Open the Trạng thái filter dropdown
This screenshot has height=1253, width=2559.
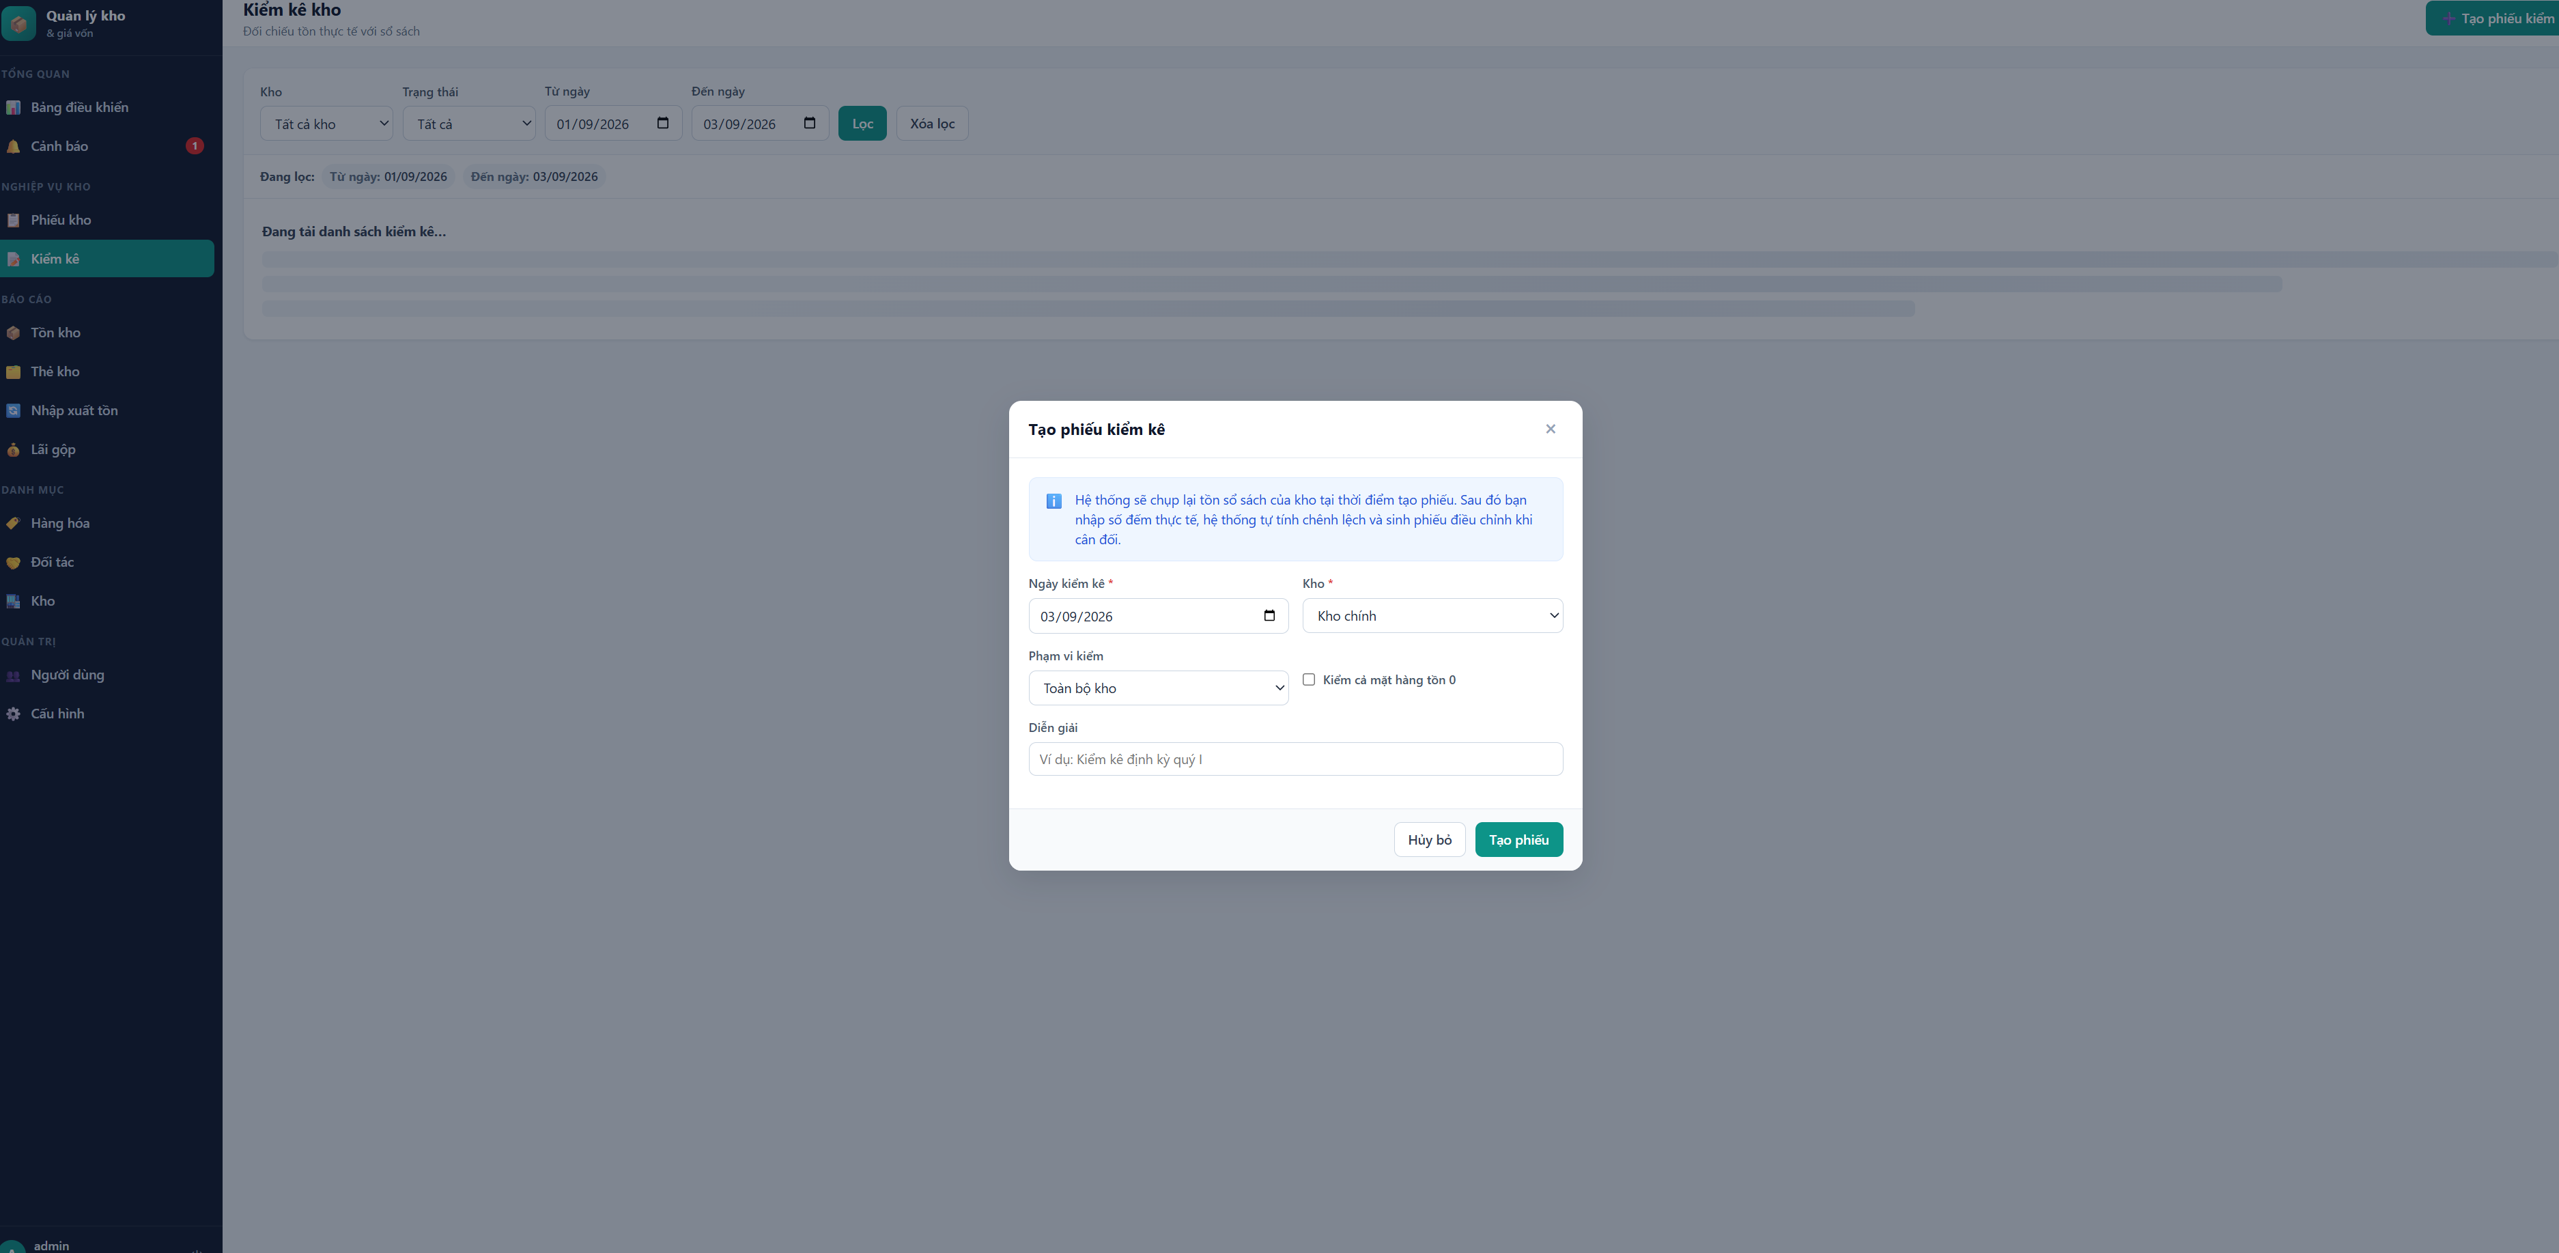point(469,124)
